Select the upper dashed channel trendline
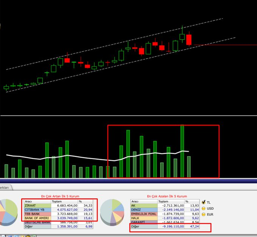The height and width of the screenshot is (237, 257). (x=115, y=44)
